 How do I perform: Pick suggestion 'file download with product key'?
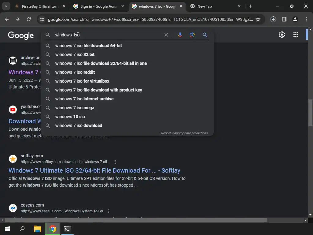click(x=127, y=90)
